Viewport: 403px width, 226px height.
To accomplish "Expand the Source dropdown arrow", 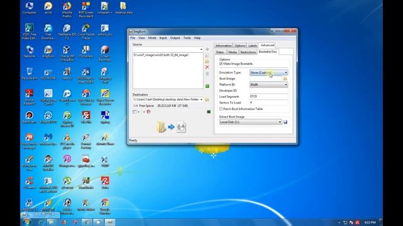I will pos(201,49).
